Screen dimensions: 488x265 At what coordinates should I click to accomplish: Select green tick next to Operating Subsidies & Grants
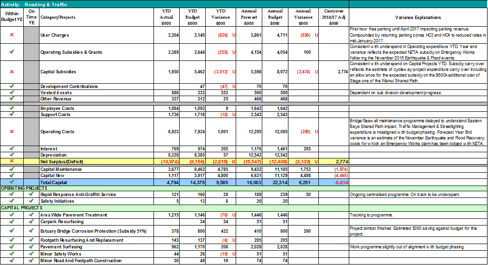(x=11, y=52)
